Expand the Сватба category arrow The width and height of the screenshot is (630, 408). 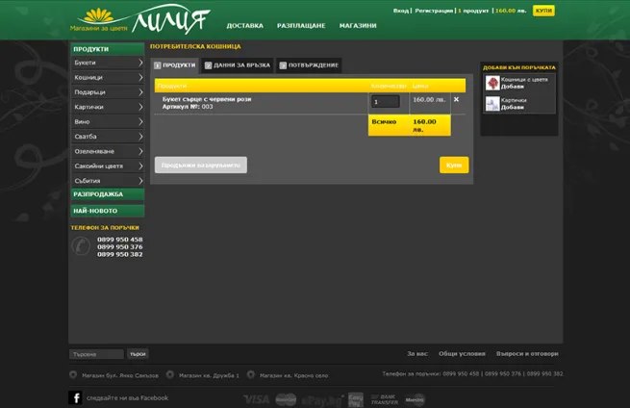[140, 137]
